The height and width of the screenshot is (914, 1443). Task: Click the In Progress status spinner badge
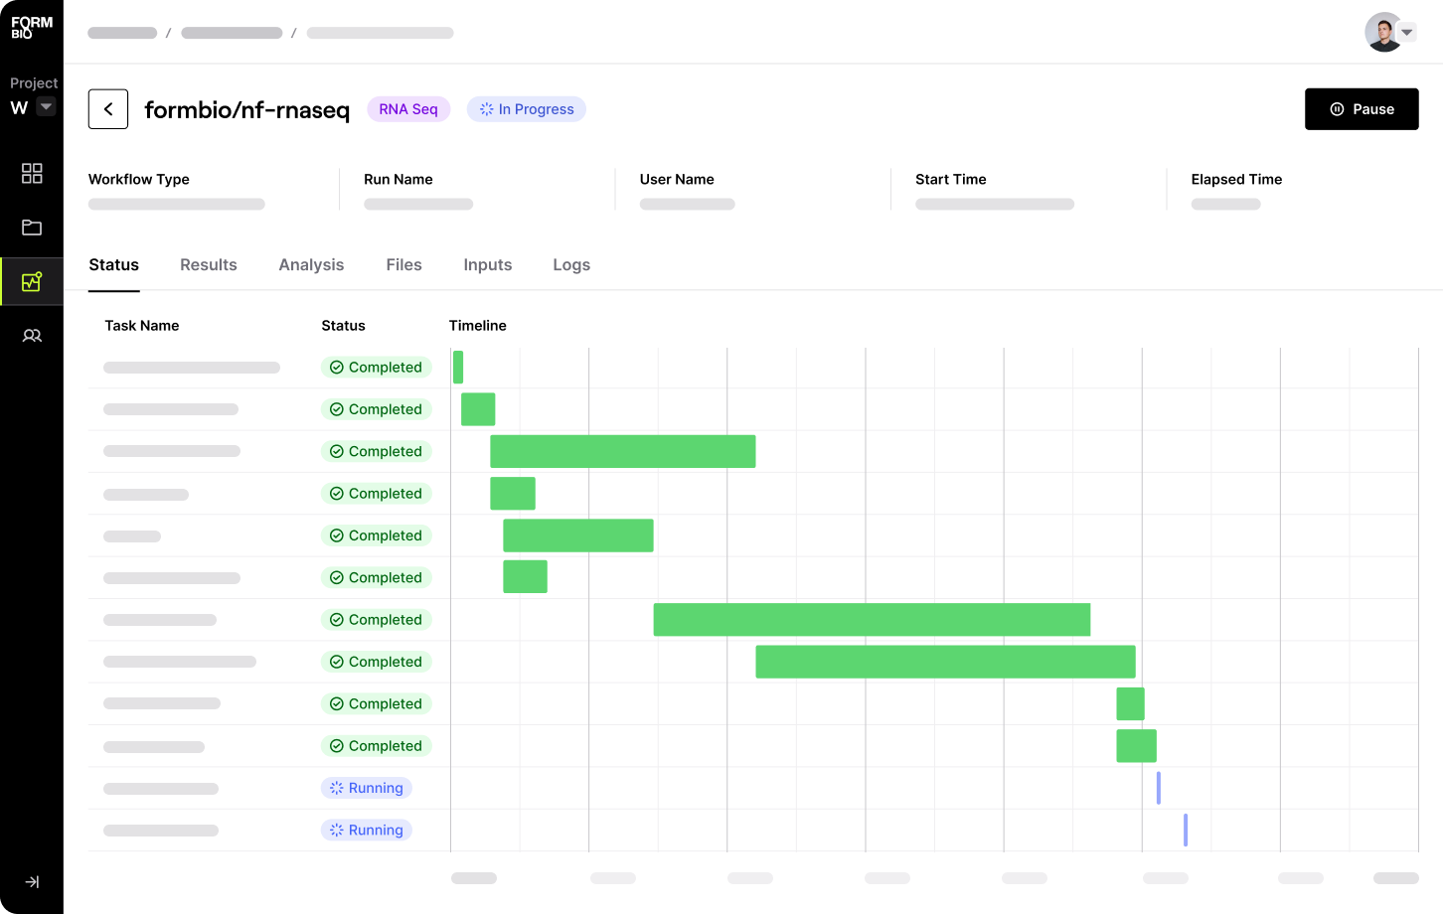526,109
